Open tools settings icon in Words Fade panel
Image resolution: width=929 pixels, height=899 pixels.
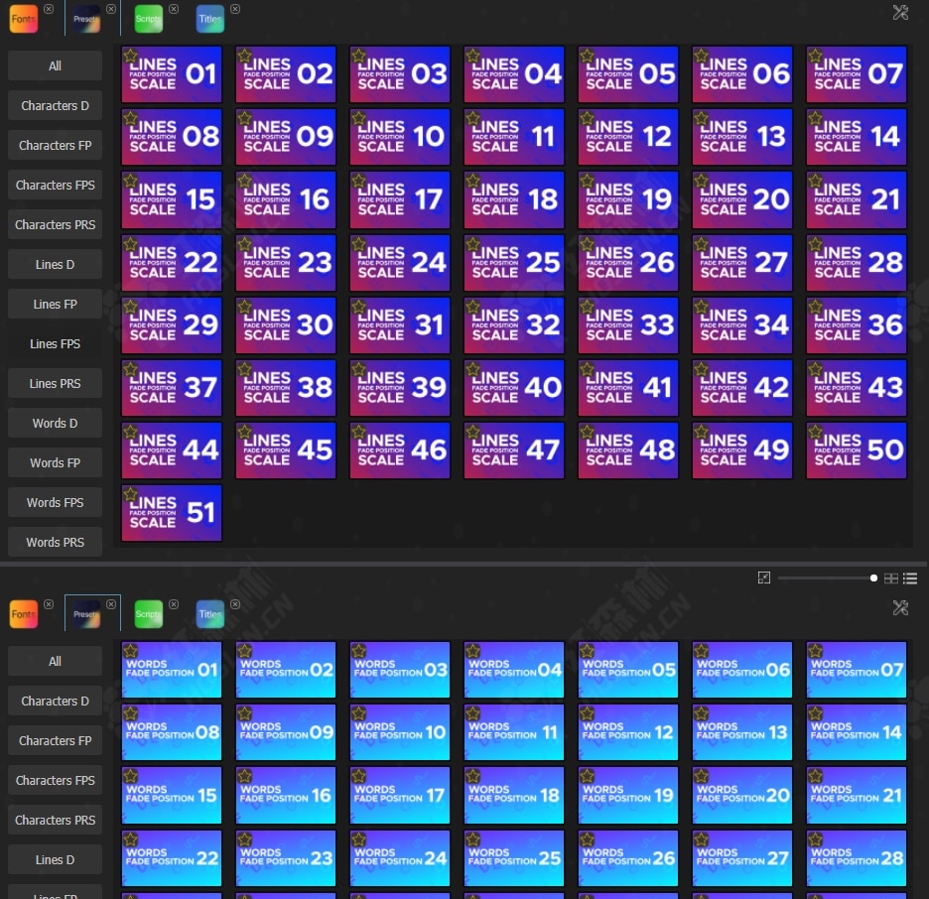900,607
